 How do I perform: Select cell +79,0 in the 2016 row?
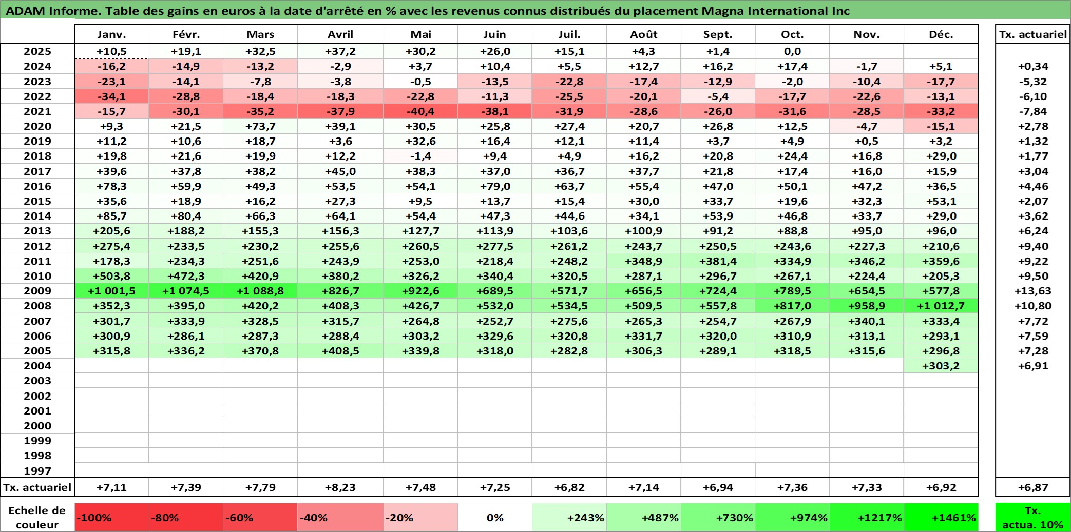[x=495, y=186]
